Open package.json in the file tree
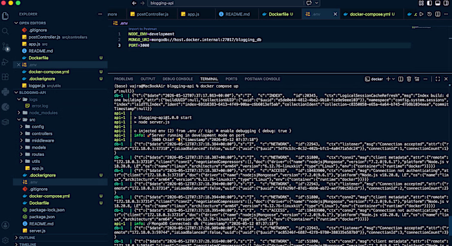Screen dimensions: 452x246 [60, 216]
